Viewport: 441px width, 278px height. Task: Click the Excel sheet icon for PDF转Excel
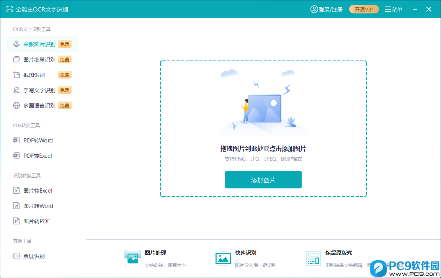(x=16, y=155)
